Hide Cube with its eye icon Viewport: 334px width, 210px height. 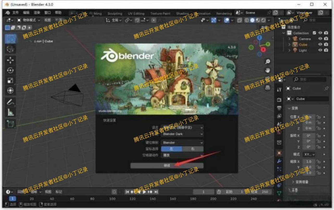point(321,44)
